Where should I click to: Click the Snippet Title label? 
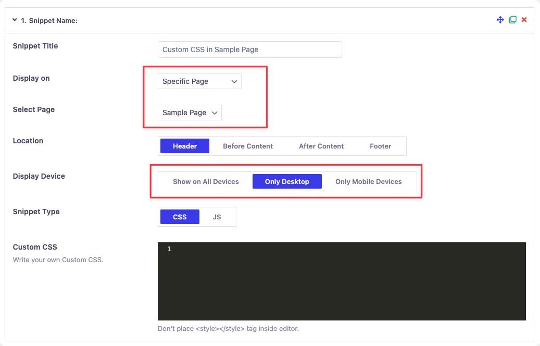tap(35, 46)
